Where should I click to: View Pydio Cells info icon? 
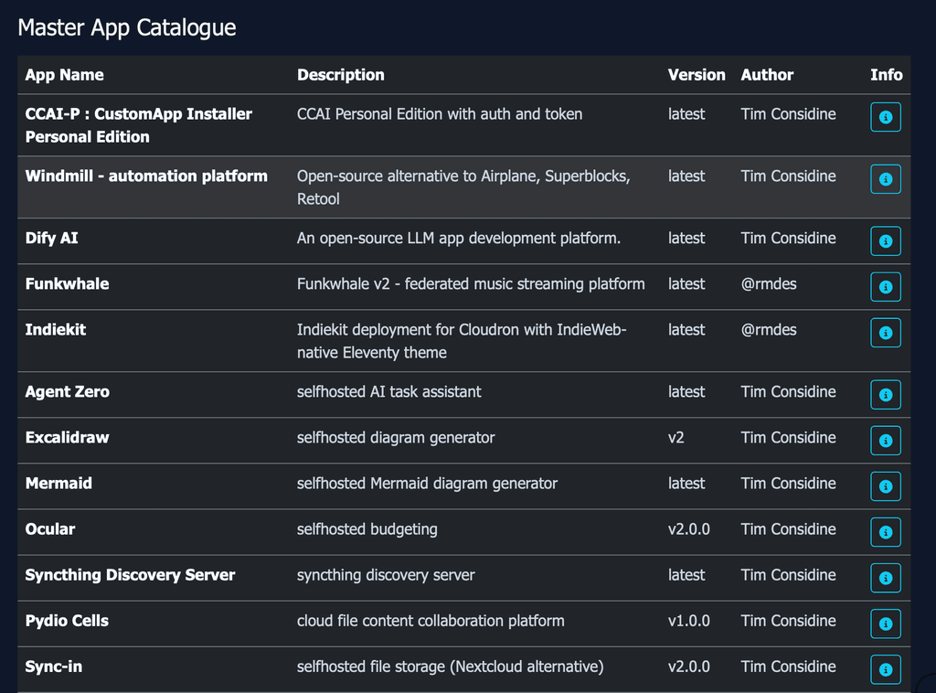tap(885, 624)
